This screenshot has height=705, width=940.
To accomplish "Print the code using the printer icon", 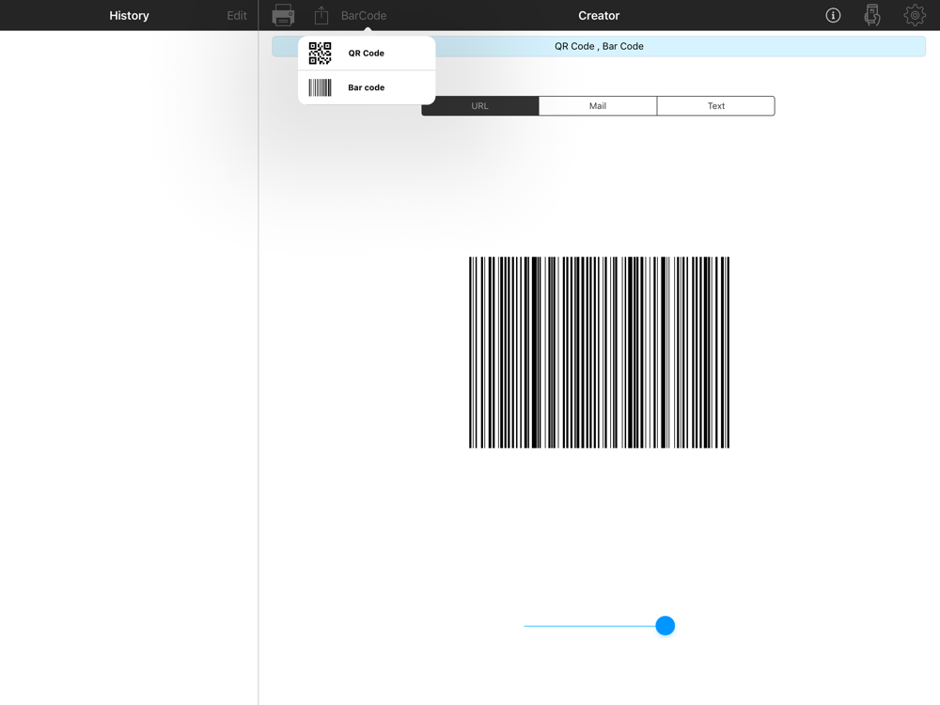I will [283, 15].
